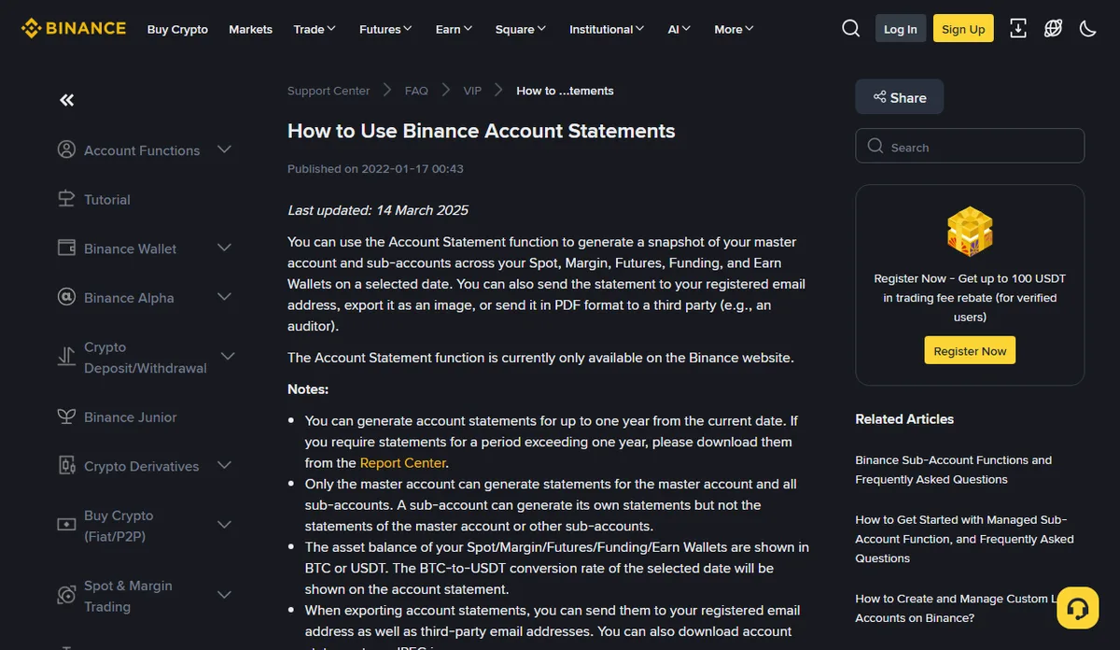
Task: Open the Futures dropdown menu
Action: (x=385, y=29)
